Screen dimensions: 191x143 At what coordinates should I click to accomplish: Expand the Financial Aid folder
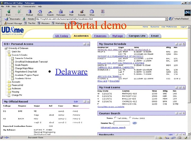9,85
